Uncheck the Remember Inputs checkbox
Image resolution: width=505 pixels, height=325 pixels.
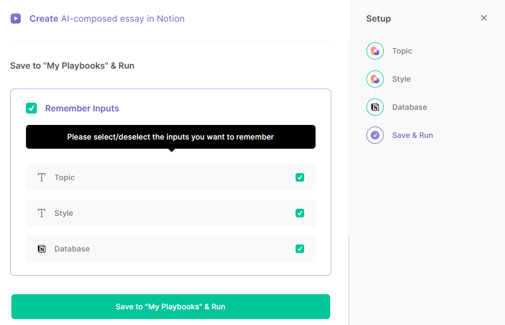click(31, 108)
